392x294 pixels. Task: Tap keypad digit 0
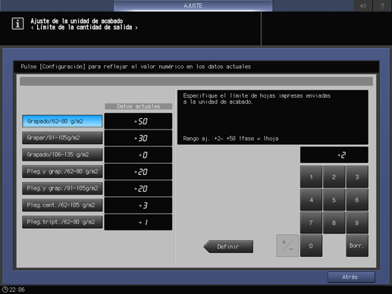click(x=311, y=246)
